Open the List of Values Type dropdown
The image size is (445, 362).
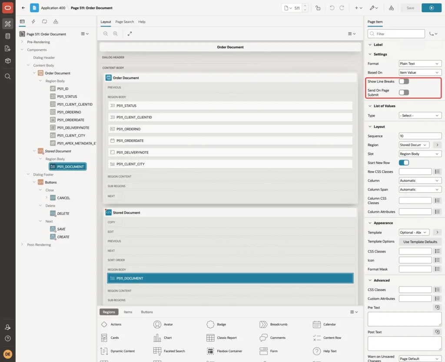pos(420,116)
